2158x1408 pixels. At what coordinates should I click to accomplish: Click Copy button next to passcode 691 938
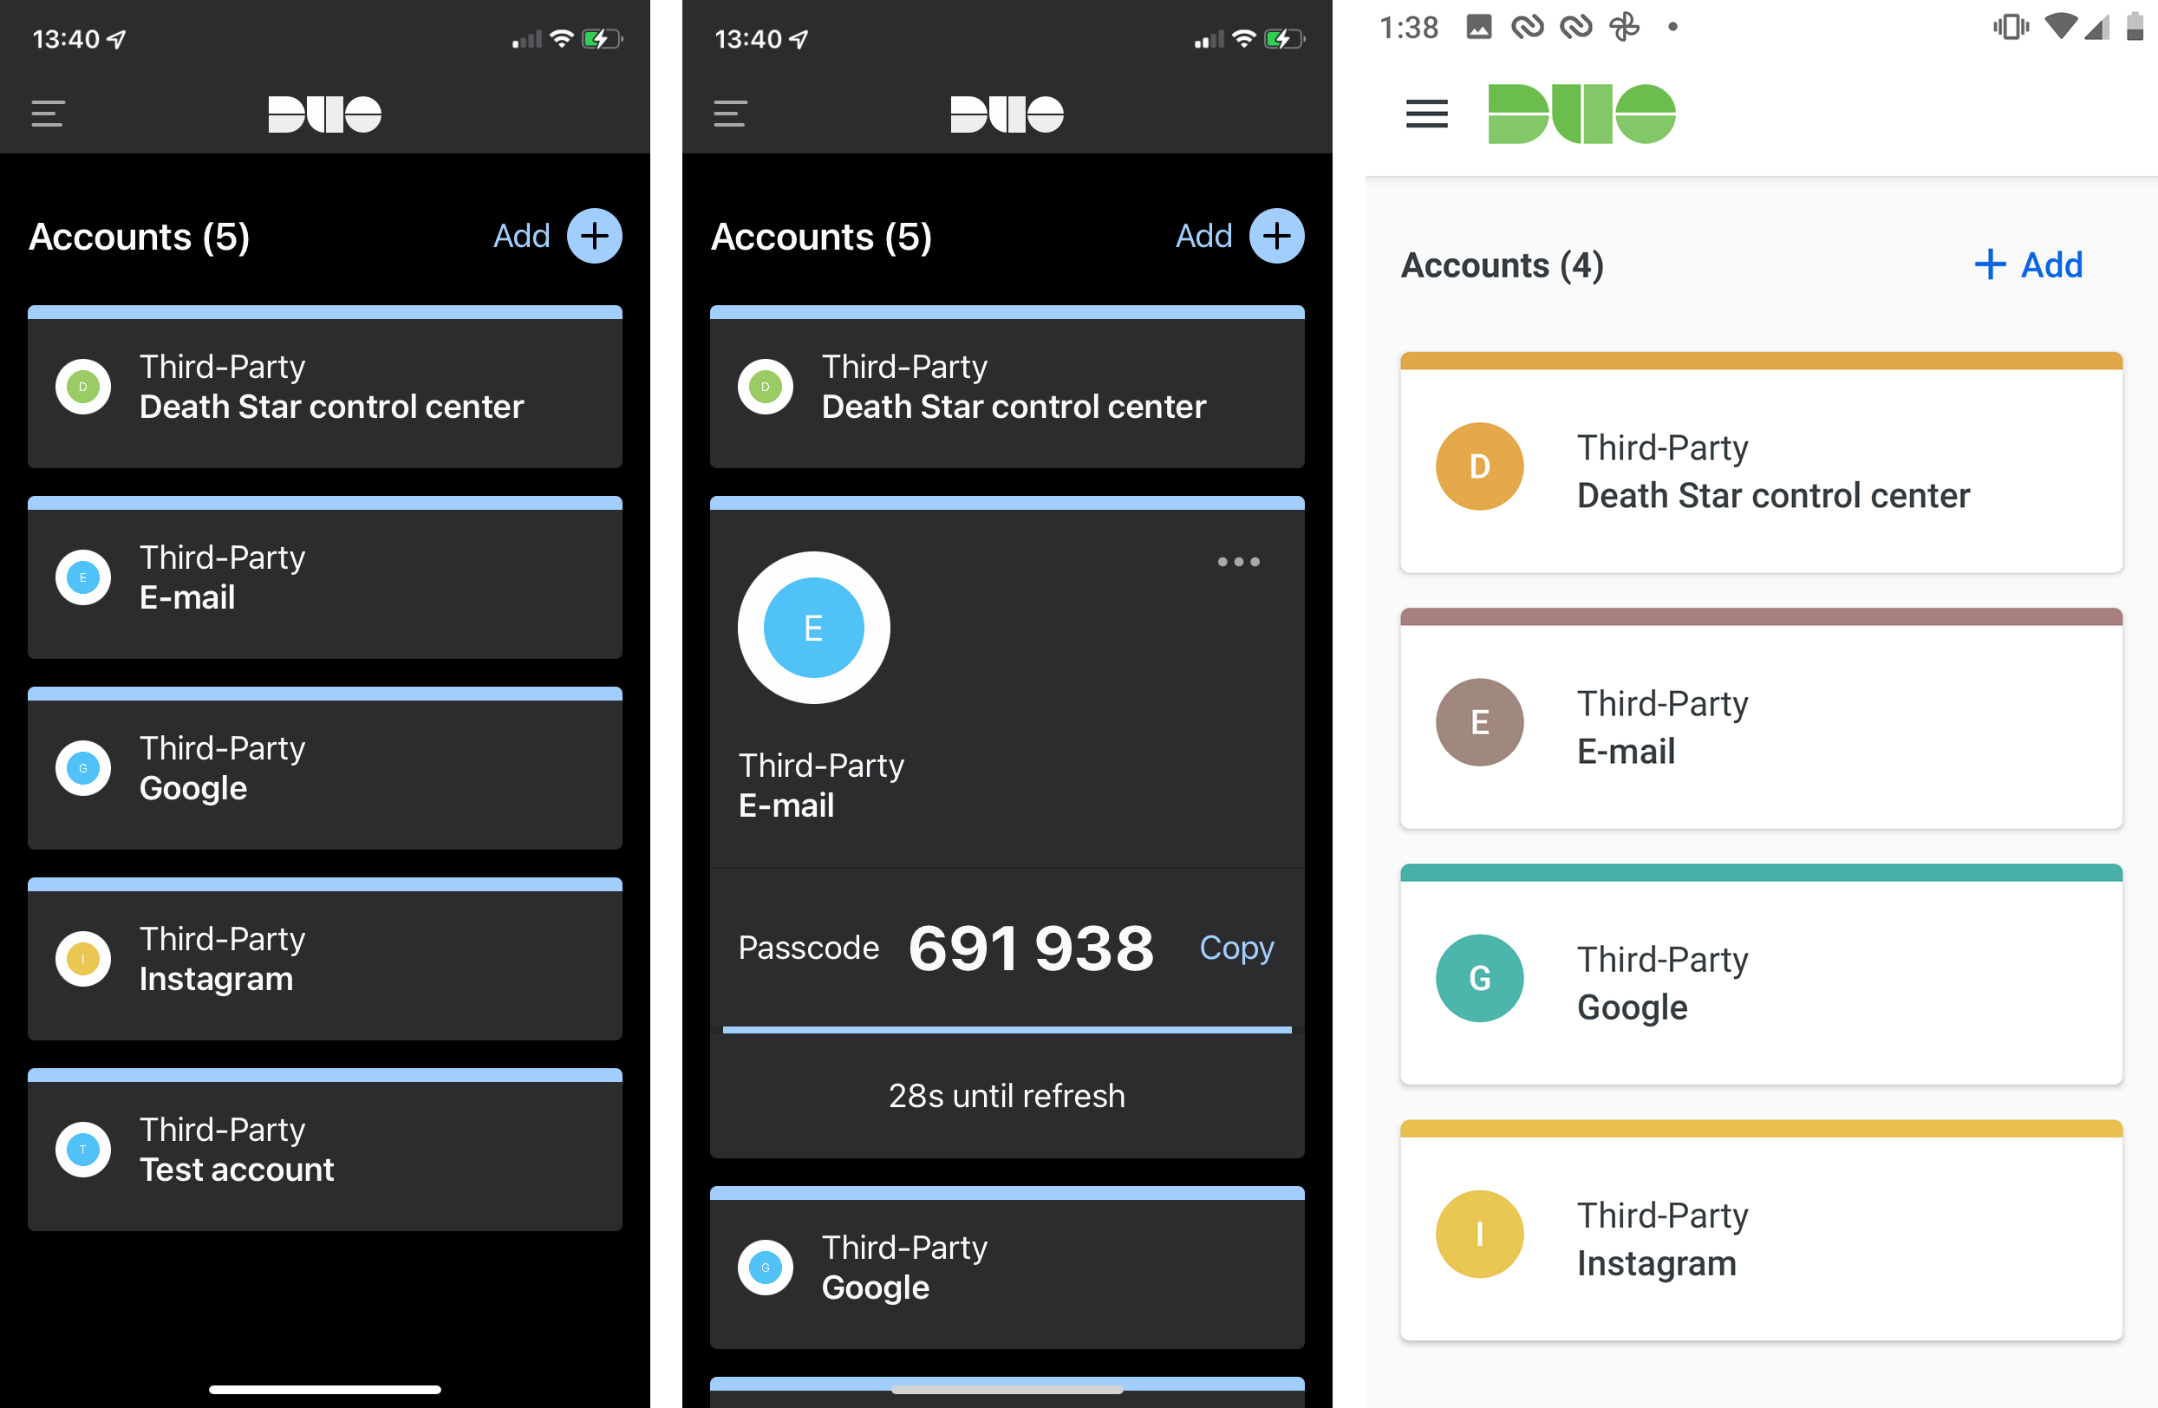click(1238, 946)
